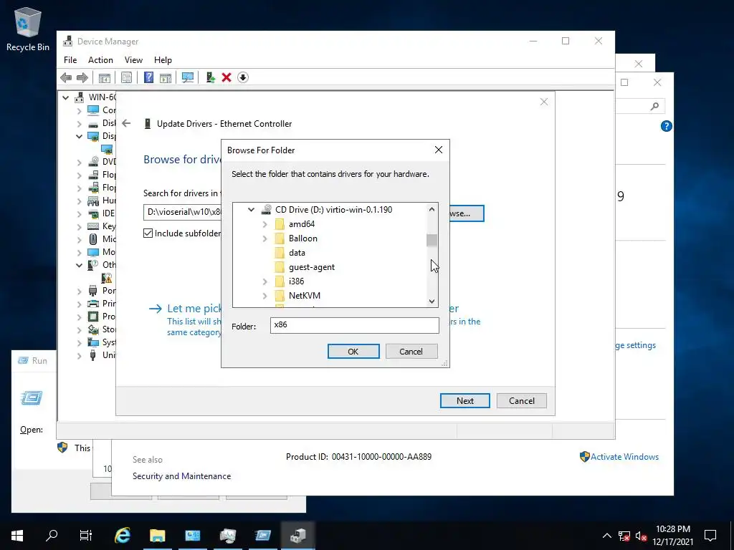This screenshot has width=734, height=550.
Task: Click the Update device driver toolbar icon
Action: [x=210, y=77]
